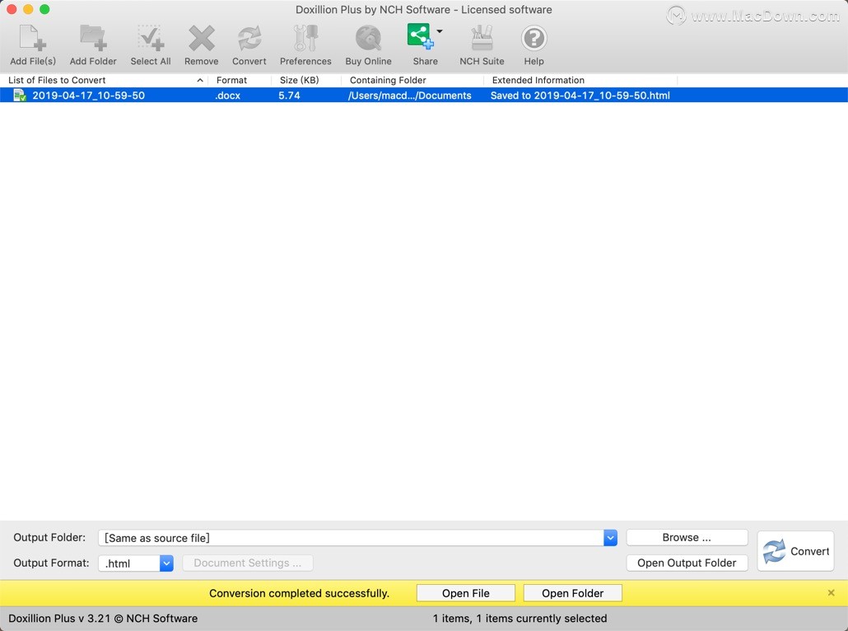Click the green full screen window button

click(45, 9)
